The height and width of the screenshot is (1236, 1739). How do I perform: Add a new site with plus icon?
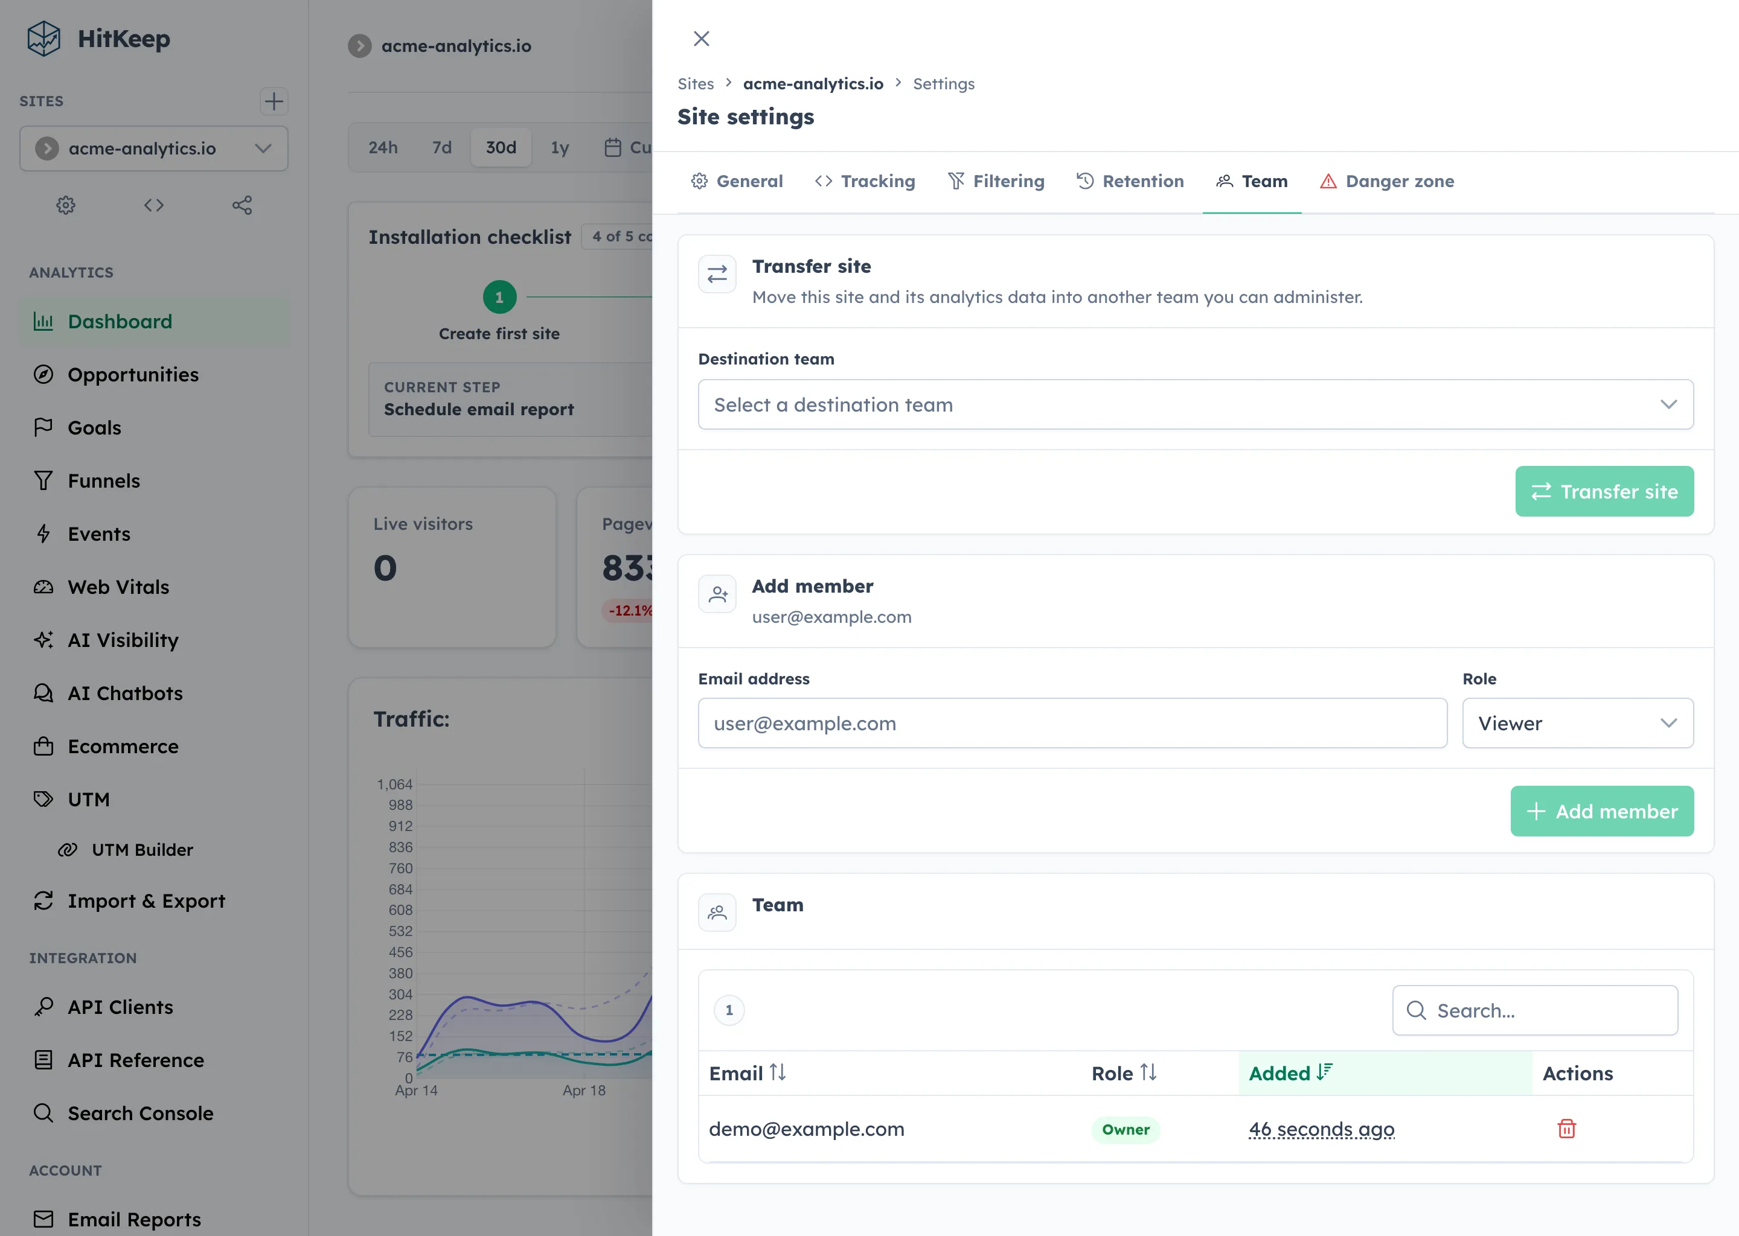[x=274, y=101]
